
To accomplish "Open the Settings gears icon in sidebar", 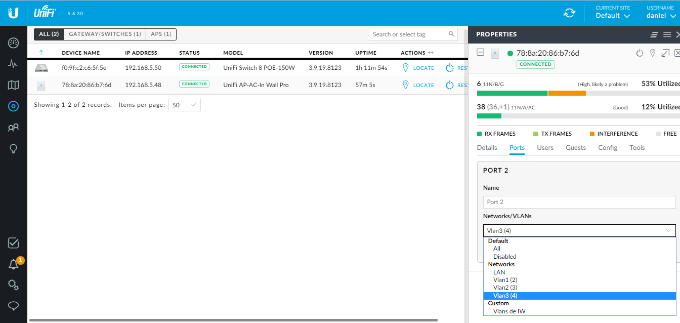I will pos(14,285).
